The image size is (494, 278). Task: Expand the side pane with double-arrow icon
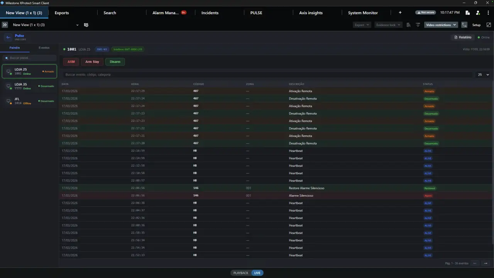[5, 25]
